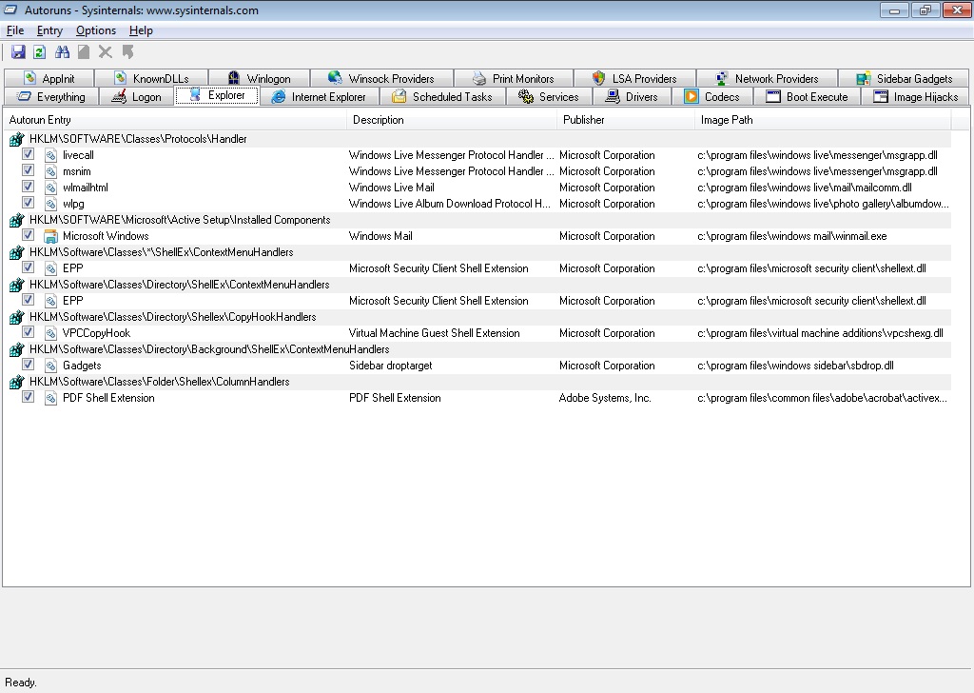Switch to the Winlogon tab
974x693 pixels.
coord(259,78)
